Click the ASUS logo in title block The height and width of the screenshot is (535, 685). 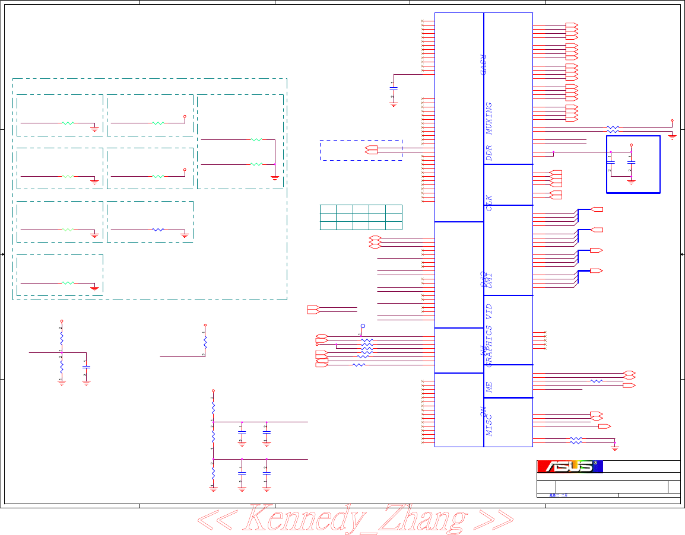pos(570,466)
